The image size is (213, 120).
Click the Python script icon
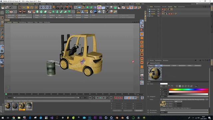pos(100,12)
